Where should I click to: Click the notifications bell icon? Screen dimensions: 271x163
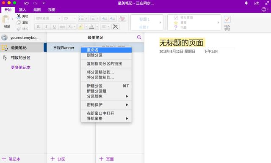[246, 3]
